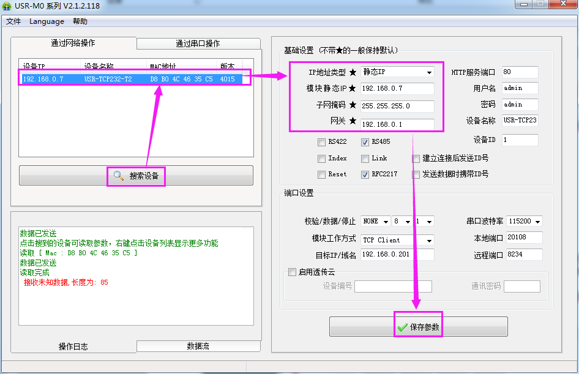Enable the RS422 checkbox
579x374 pixels.
tap(321, 142)
